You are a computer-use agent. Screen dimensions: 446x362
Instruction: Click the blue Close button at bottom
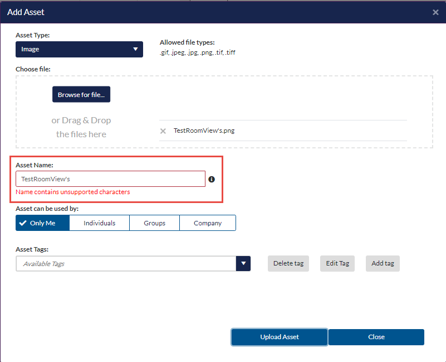(x=376, y=337)
